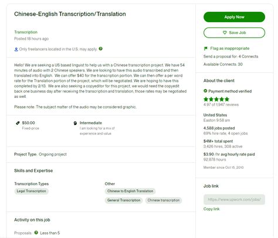Click the job title Chinese-English Transcription/Translation

[x=70, y=14]
